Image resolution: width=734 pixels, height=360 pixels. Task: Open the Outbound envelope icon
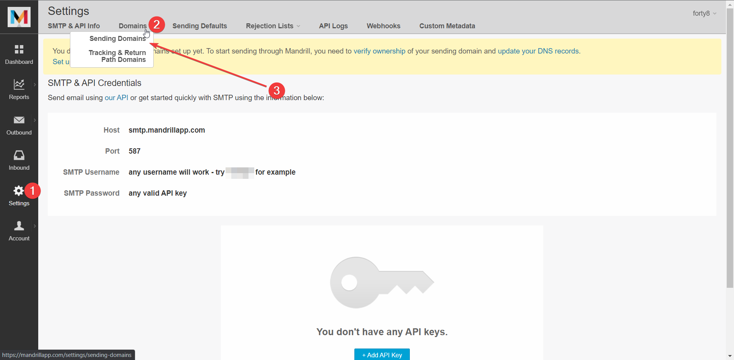(x=19, y=120)
